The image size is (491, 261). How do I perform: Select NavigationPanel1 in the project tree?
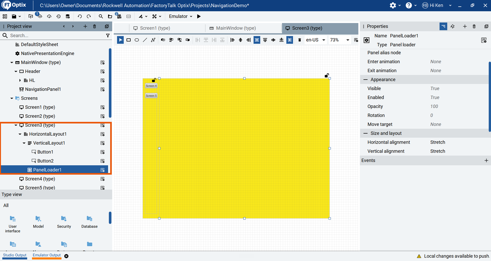pyautogui.click(x=43, y=89)
